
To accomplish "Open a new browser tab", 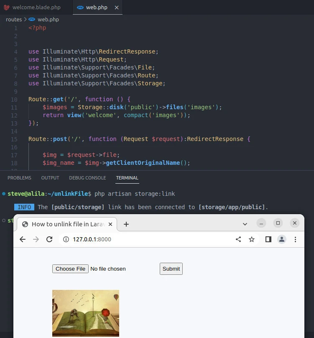I will coord(126,224).
